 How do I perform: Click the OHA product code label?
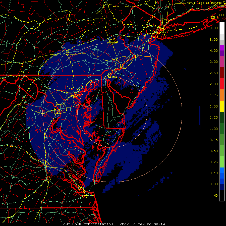click(221, 15)
